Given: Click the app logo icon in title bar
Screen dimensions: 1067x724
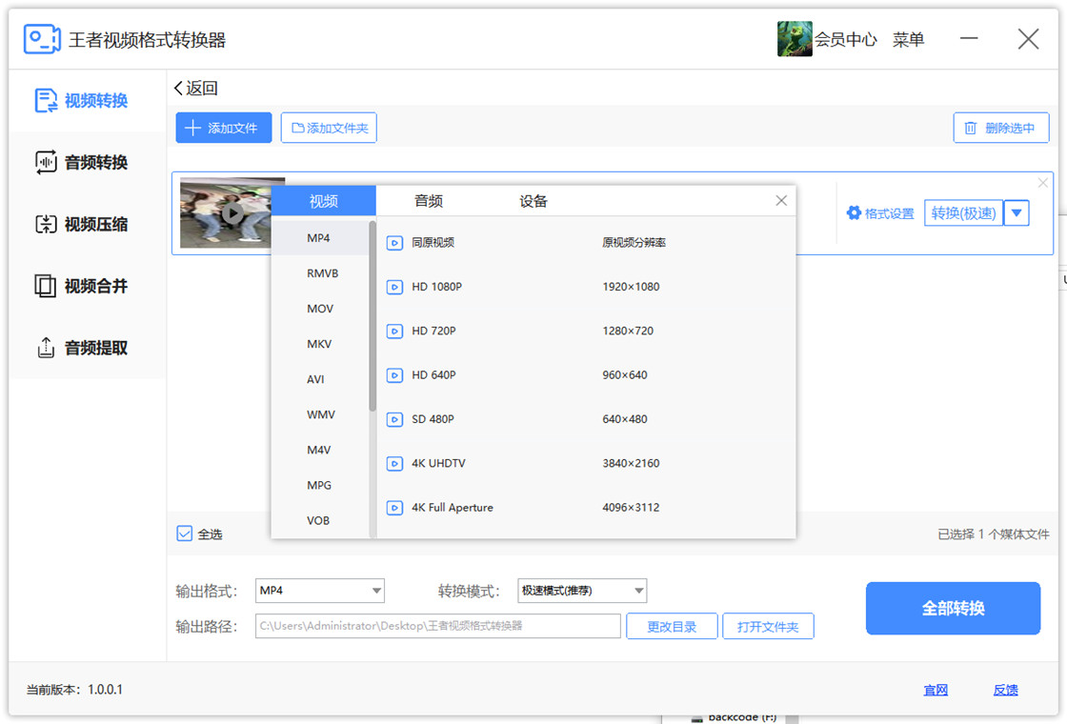Looking at the screenshot, I should coord(42,39).
